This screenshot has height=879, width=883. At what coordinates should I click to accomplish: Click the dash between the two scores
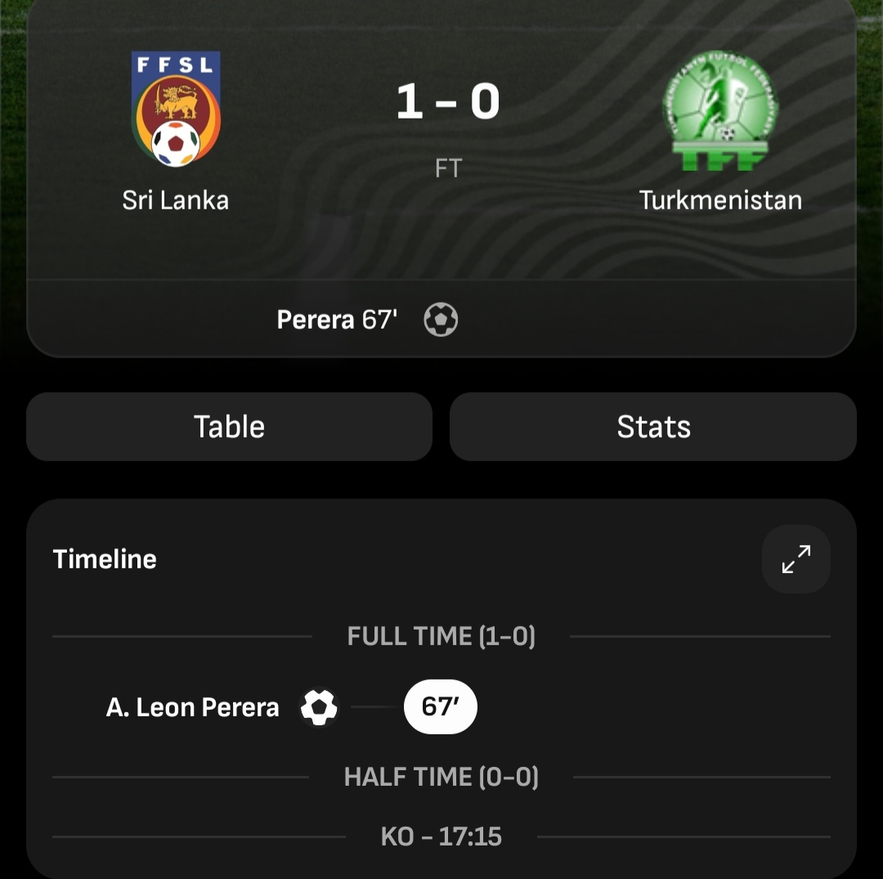(x=446, y=105)
